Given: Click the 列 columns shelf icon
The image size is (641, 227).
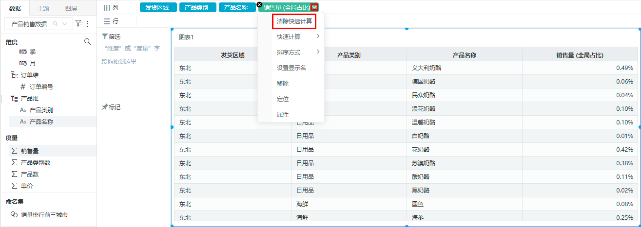Looking at the screenshot, I should point(106,8).
